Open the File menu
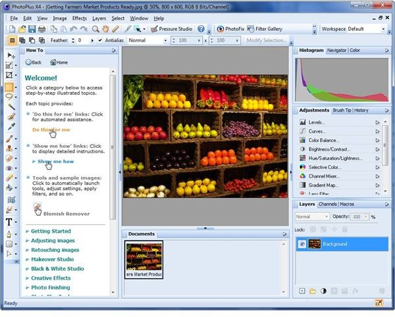 point(14,18)
